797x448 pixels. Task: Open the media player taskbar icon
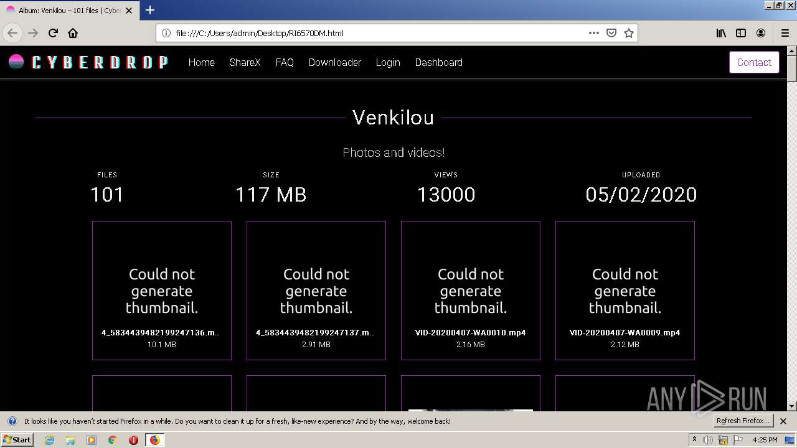pyautogui.click(x=92, y=440)
